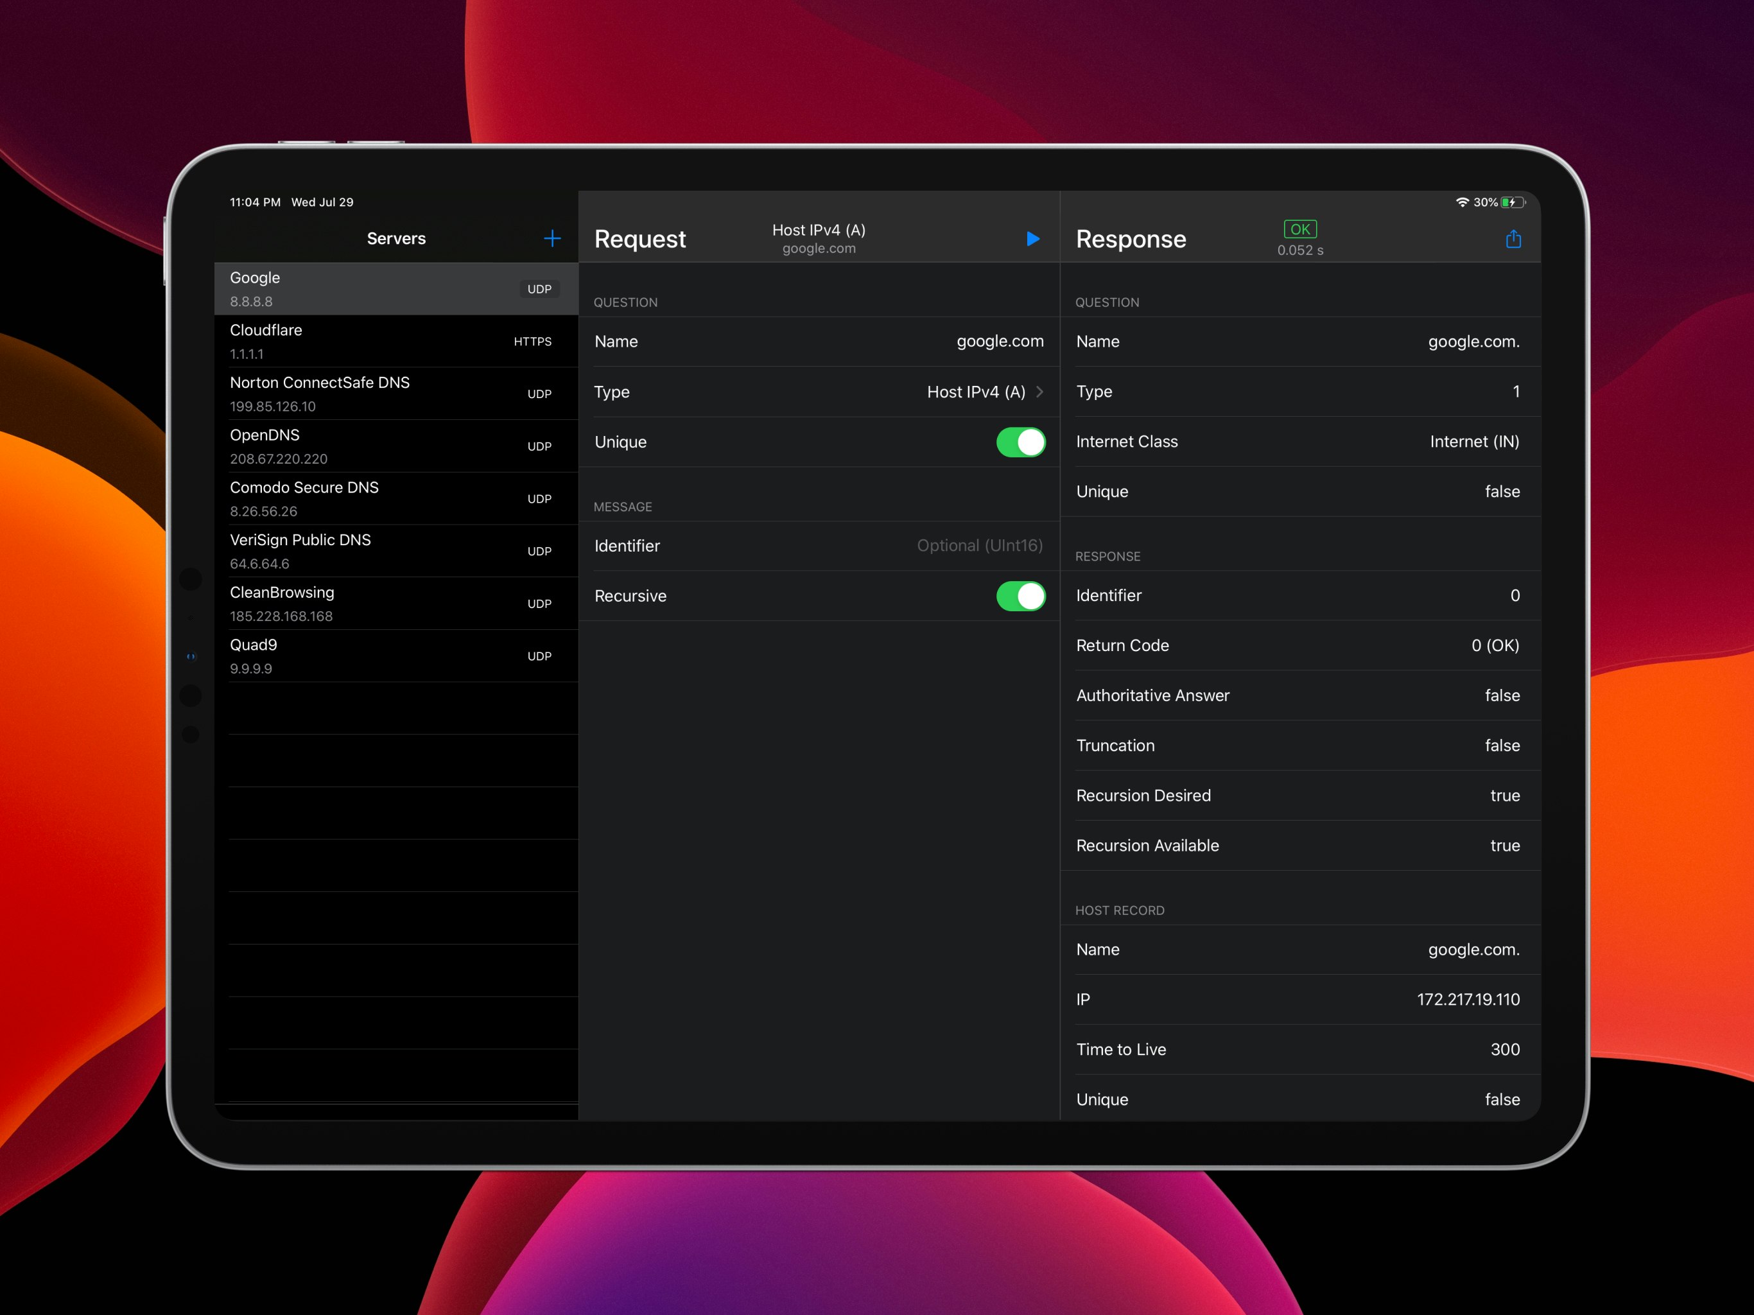
Task: Add a new DNS server
Action: (552, 238)
